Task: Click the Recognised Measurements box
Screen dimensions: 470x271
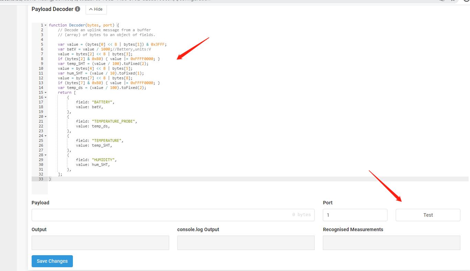Action: click(x=392, y=243)
